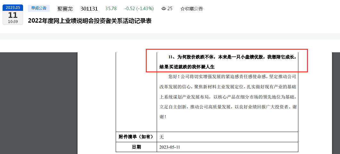
Task: Click the line 上系统谋划产业发展布局
Action: click(x=228, y=97)
